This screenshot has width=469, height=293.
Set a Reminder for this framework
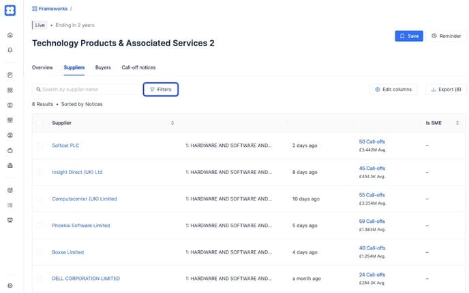[447, 36]
